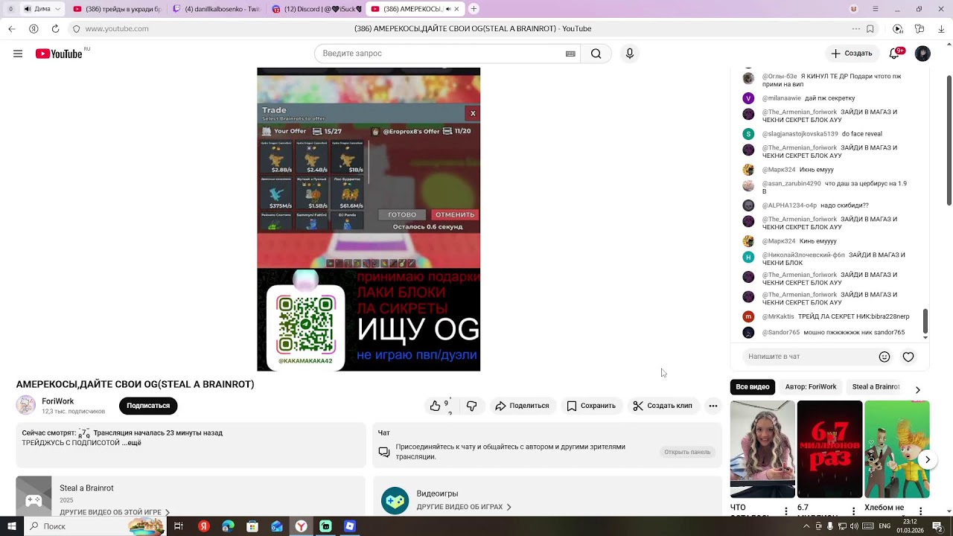Viewport: 953px width, 536px height.
Task: Go back with the browser back arrow
Action: 11,29
